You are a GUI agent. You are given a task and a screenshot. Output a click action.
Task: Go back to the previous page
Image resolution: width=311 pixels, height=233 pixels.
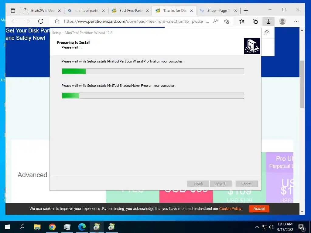14,21
